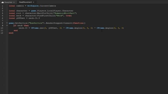Close the Baseplate tab
The width and height of the screenshot is (168, 94).
14,2
